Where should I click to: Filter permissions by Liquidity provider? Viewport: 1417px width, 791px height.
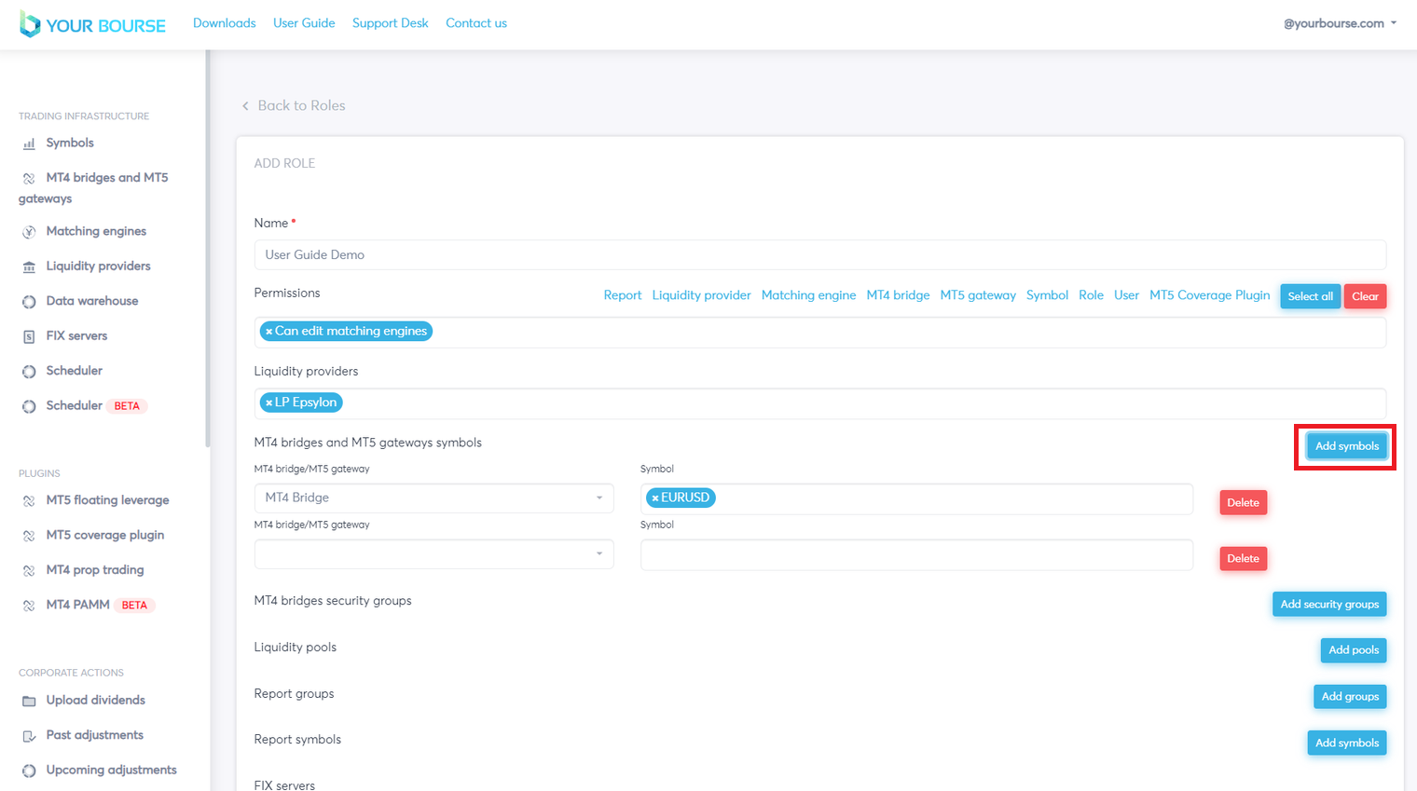tap(702, 295)
